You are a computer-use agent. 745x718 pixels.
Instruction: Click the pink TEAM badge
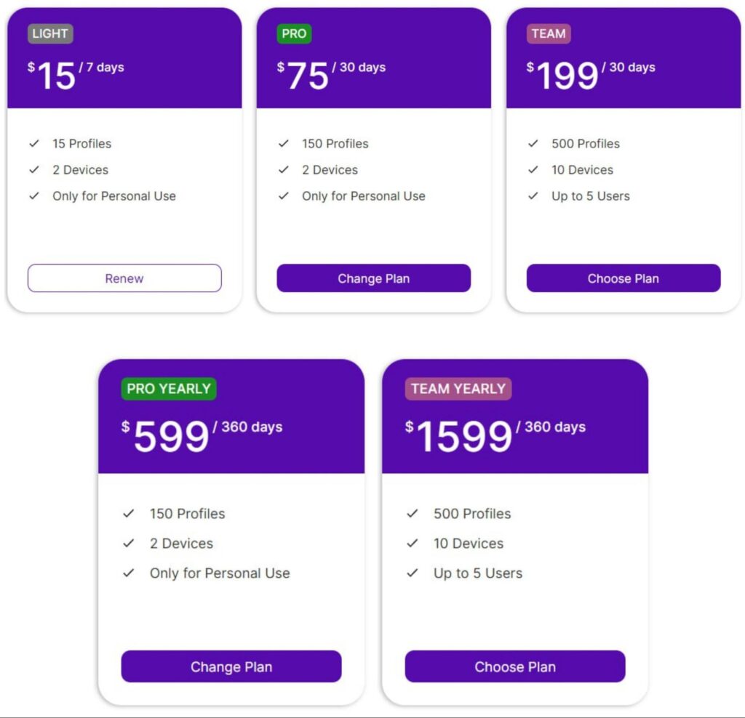(549, 33)
